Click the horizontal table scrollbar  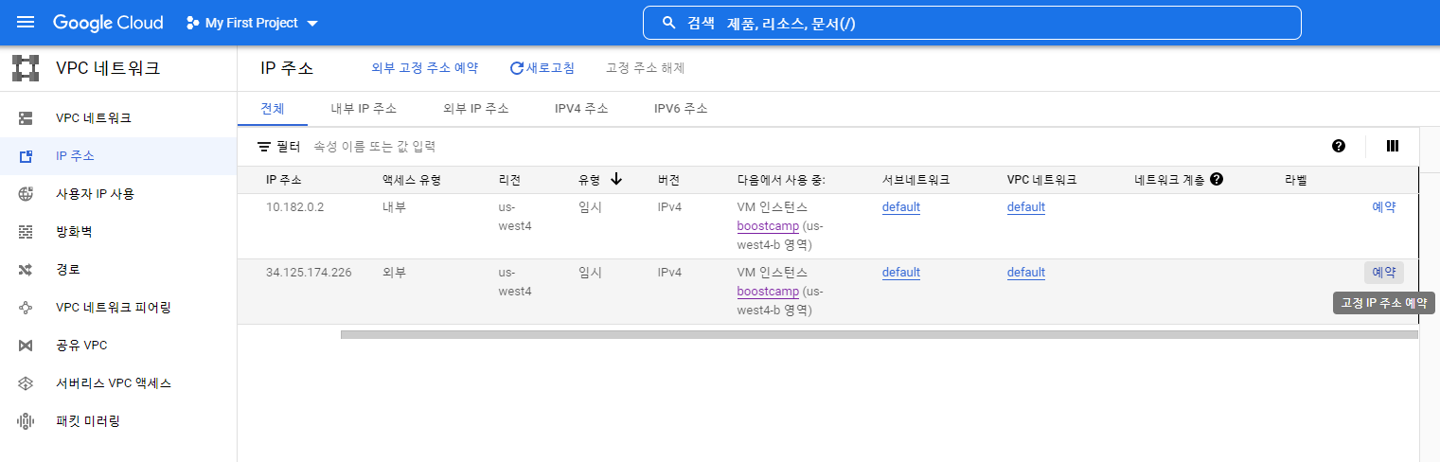coord(879,334)
